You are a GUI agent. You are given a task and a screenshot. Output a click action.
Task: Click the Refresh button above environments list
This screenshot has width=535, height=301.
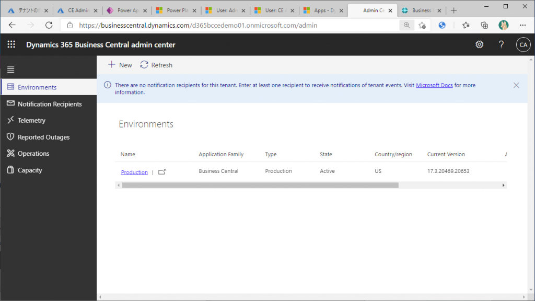156,65
